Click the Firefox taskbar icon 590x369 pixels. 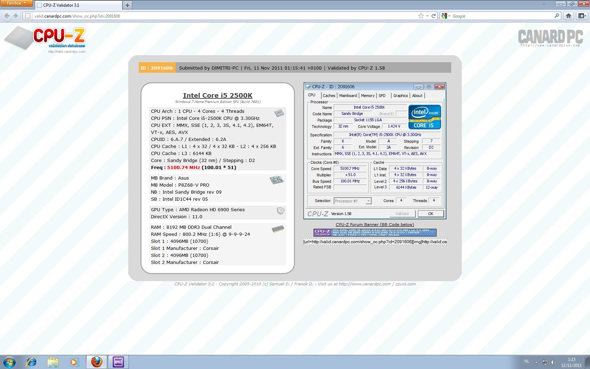97,362
